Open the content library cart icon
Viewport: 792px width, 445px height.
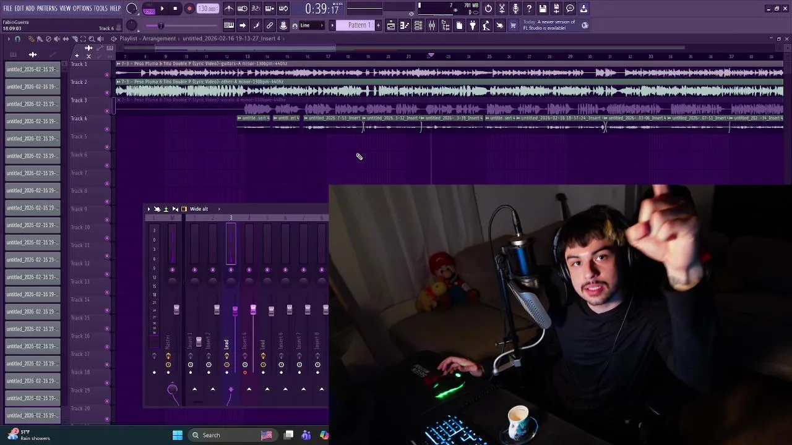(x=513, y=25)
